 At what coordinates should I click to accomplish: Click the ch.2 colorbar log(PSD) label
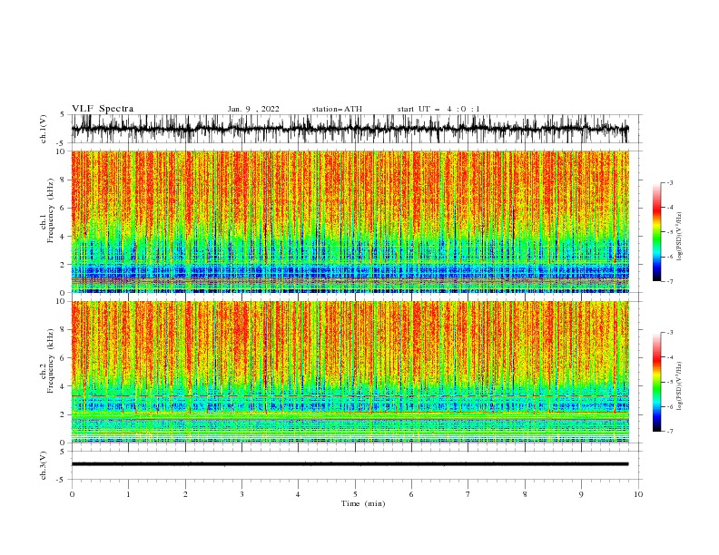[680, 386]
